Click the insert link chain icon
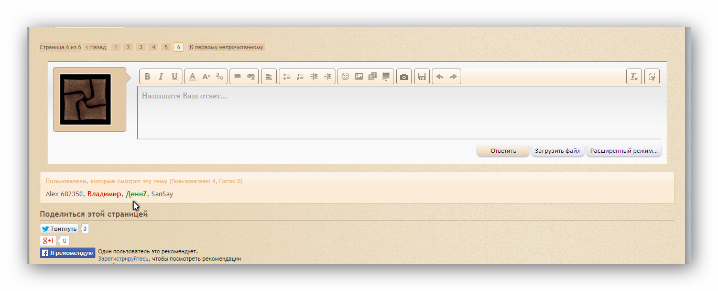Viewport: 718px width, 291px height. pos(237,76)
